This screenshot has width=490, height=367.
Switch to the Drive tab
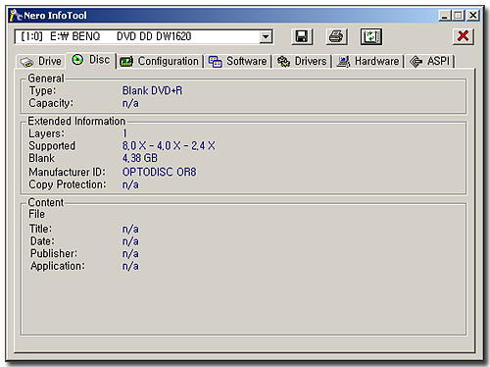point(41,61)
